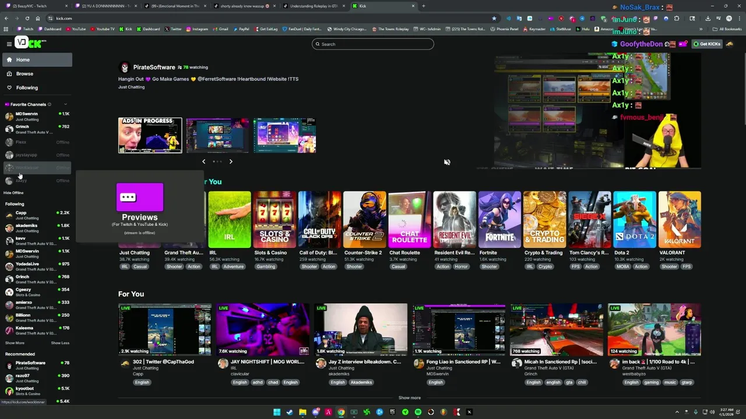Show hidden system tray icons chevron

(677, 412)
